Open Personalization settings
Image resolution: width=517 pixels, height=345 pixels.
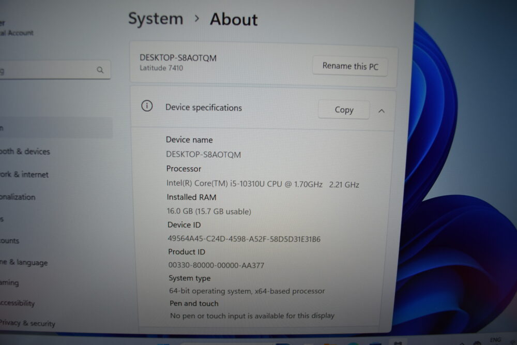(x=18, y=197)
